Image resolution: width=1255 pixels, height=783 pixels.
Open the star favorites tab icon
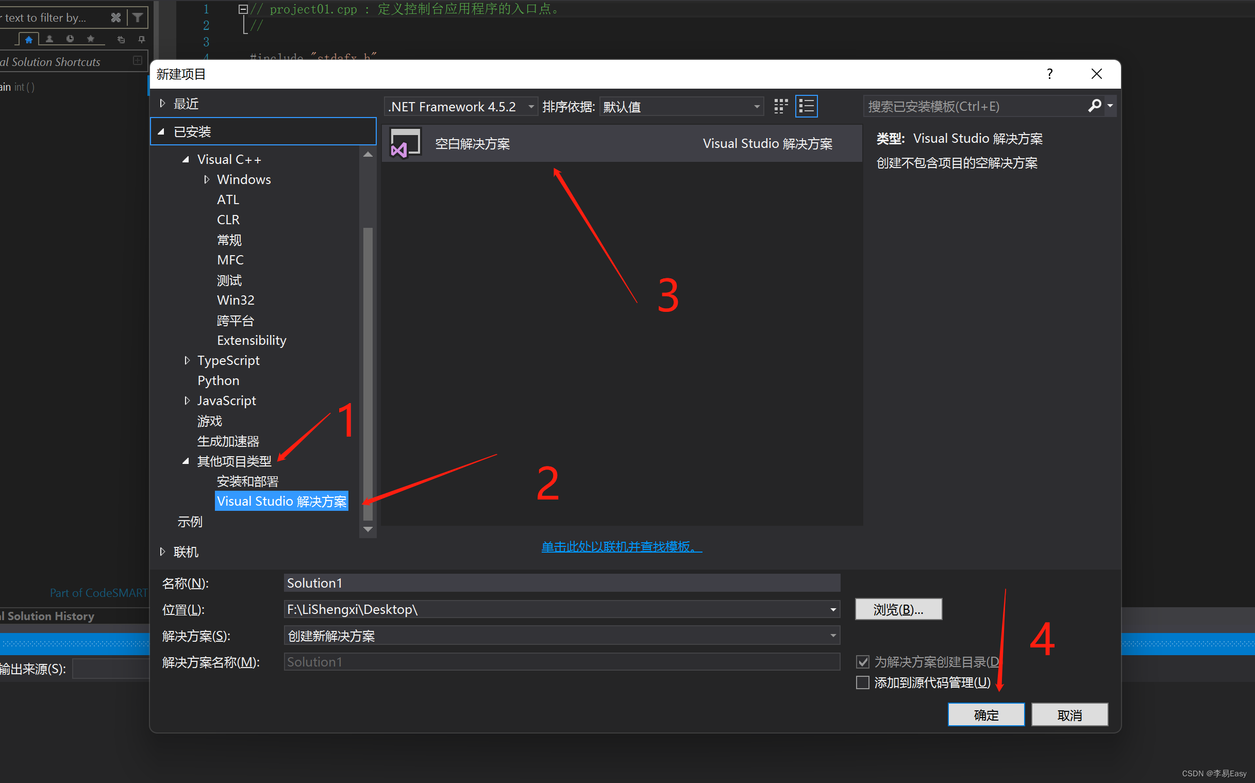pyautogui.click(x=91, y=39)
